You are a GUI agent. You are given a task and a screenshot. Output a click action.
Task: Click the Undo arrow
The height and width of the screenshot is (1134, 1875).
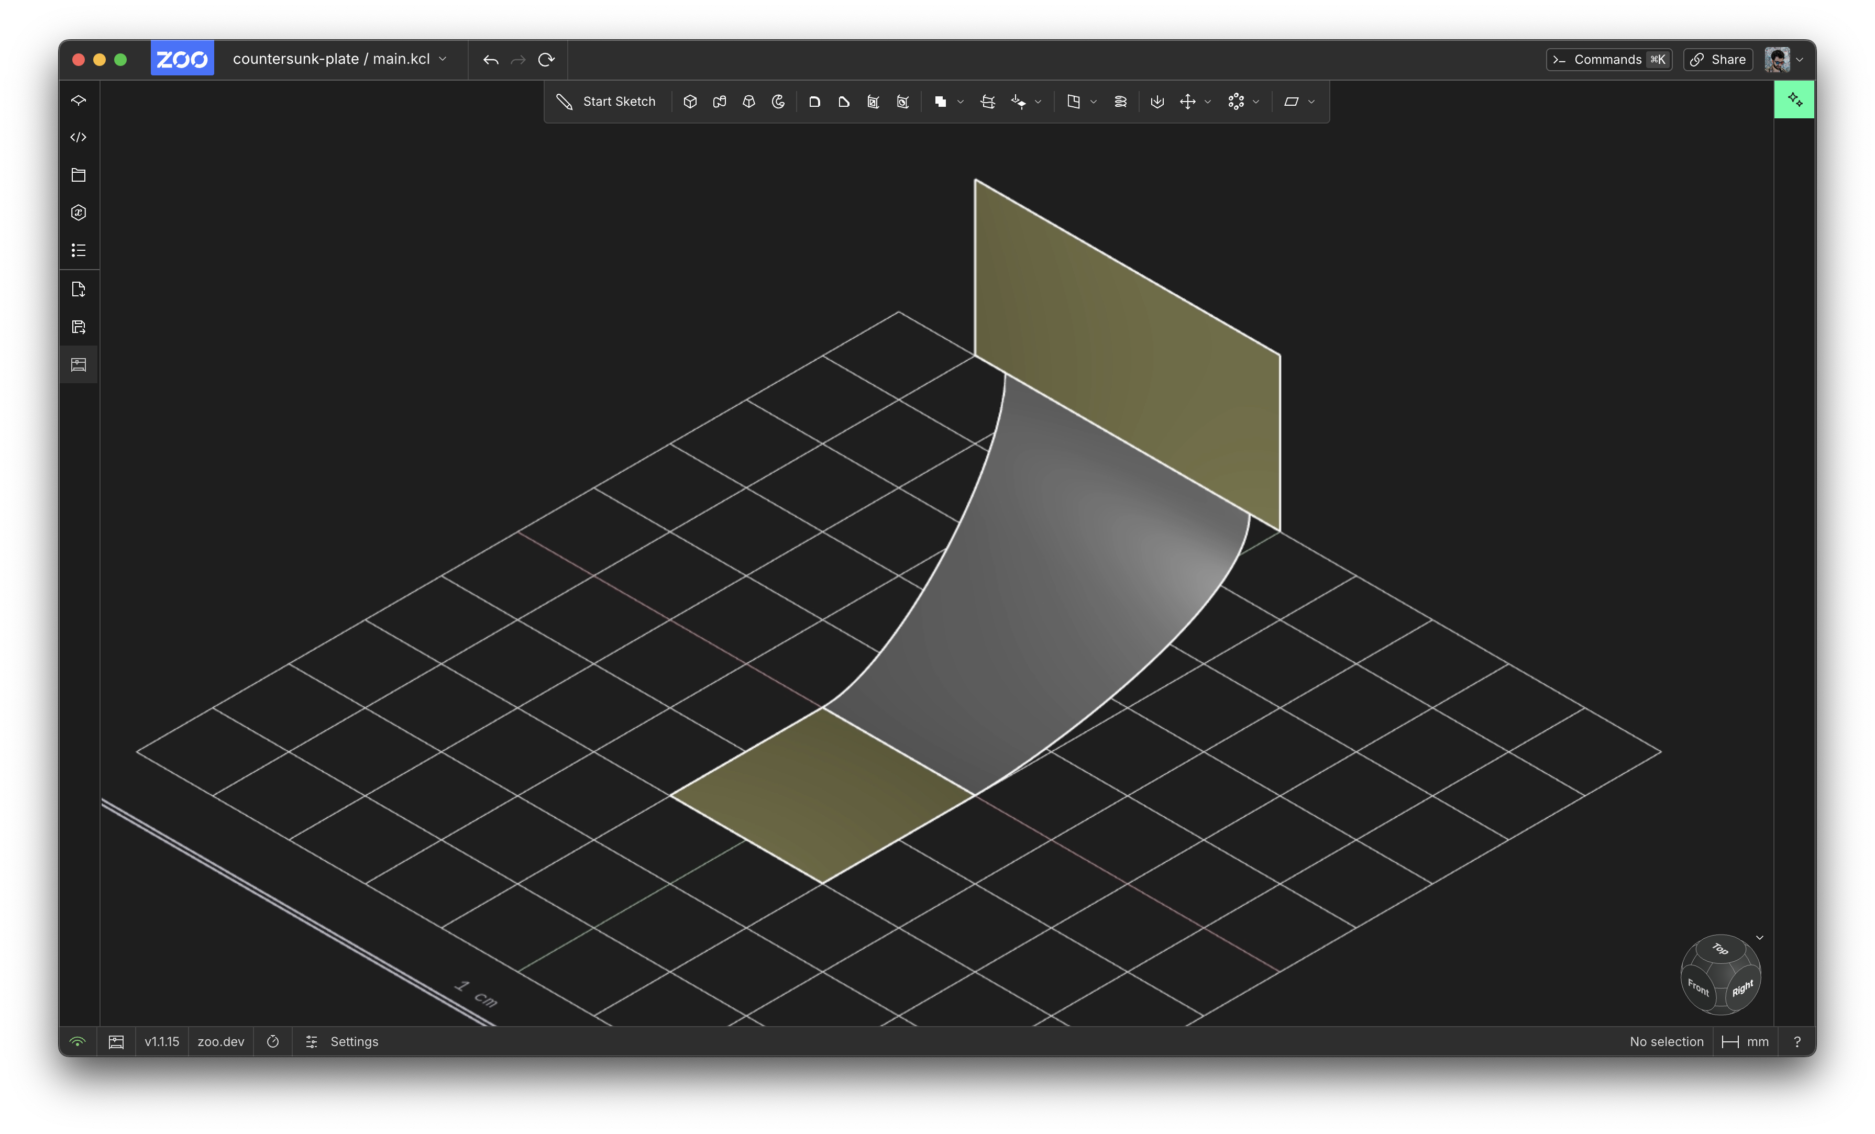pyautogui.click(x=491, y=59)
